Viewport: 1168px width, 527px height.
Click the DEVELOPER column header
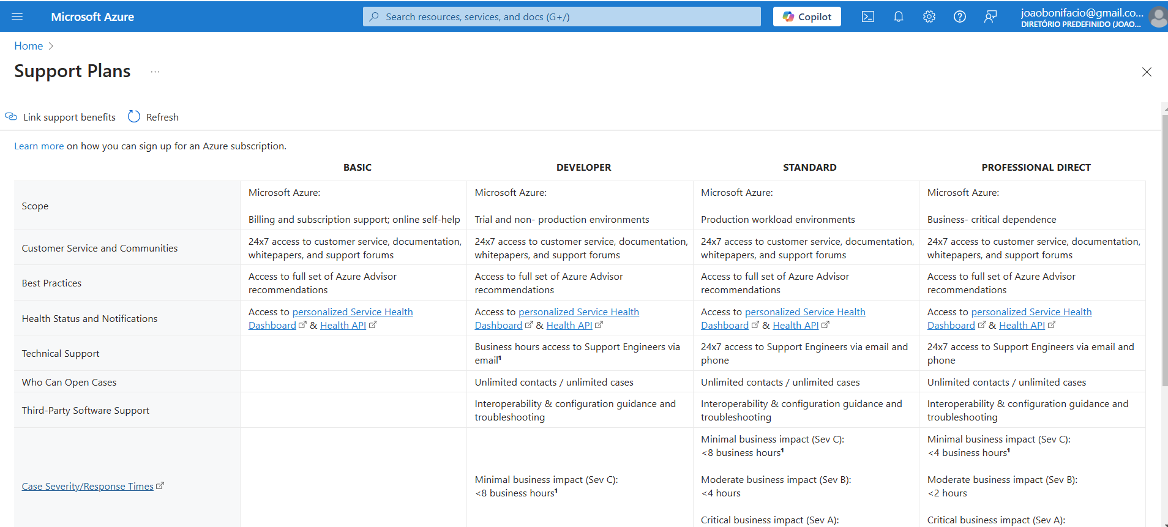tap(583, 167)
